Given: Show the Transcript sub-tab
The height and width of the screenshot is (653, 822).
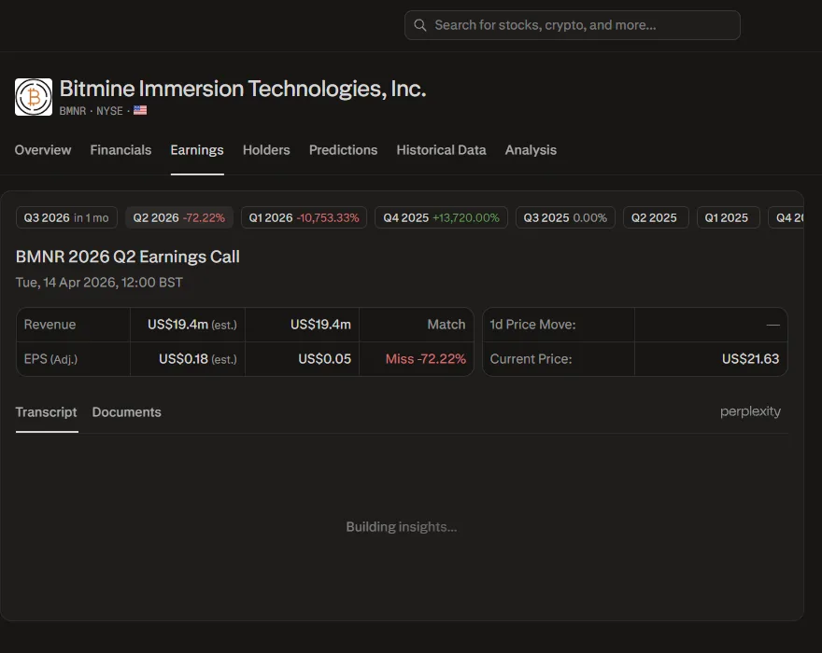Looking at the screenshot, I should coord(46,412).
